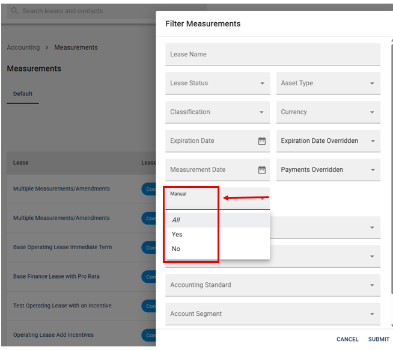Switch to the Default tab
Screen dimensions: 393x350
pos(23,94)
